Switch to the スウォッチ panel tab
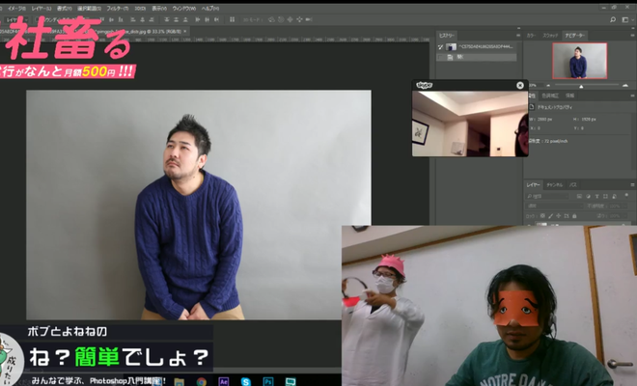 (551, 35)
